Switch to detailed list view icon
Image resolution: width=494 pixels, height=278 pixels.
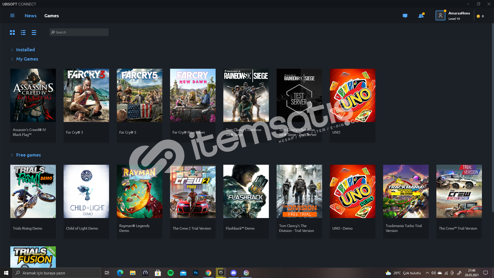tap(23, 32)
